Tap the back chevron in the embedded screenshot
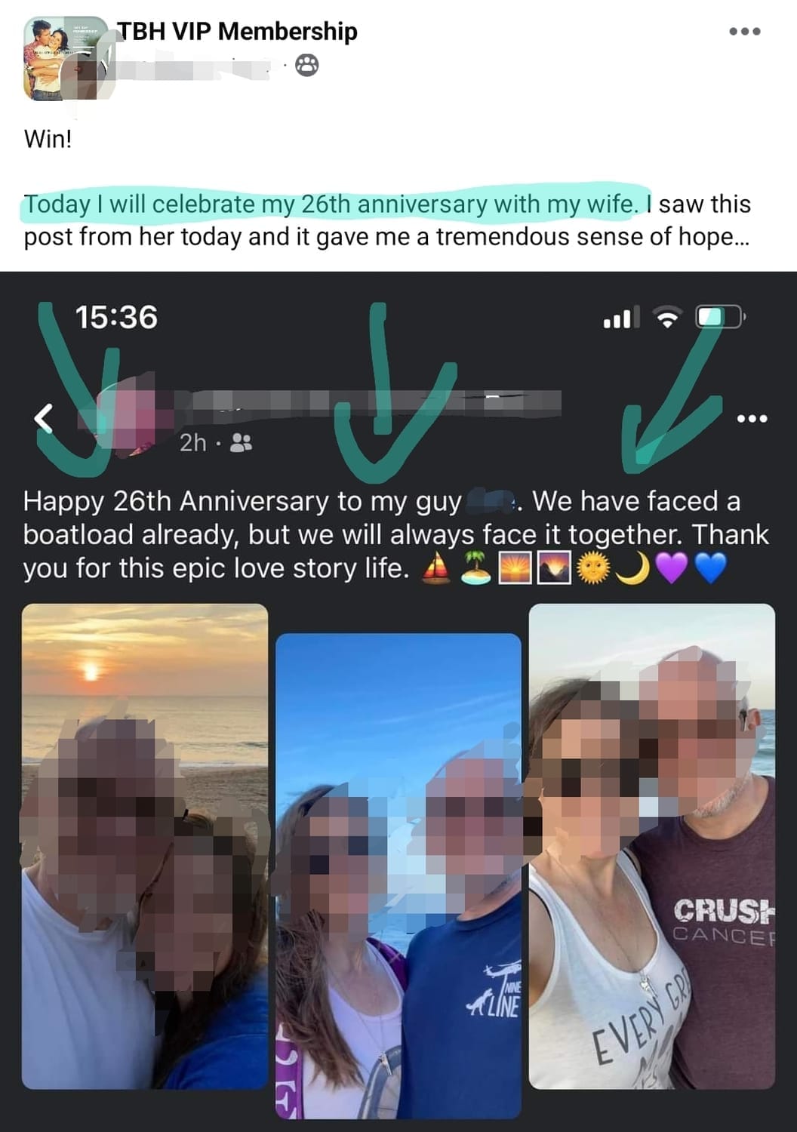 coord(44,418)
